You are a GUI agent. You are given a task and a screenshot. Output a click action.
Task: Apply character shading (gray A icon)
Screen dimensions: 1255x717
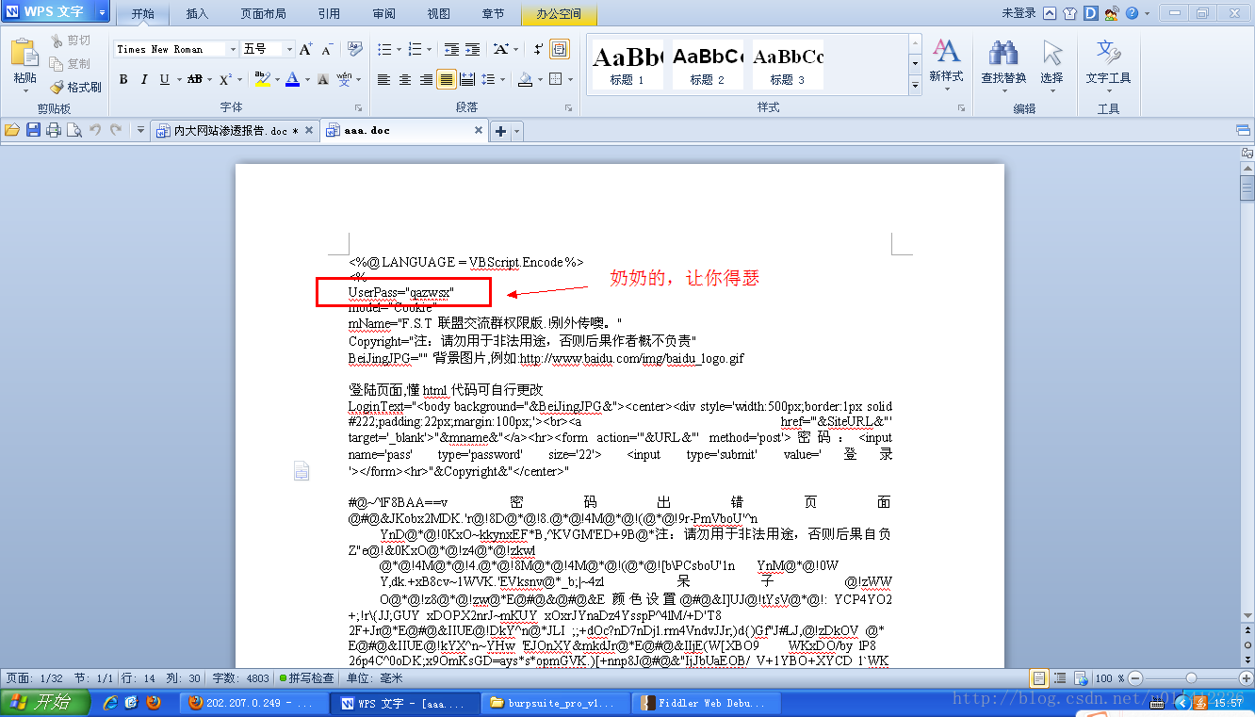pos(323,79)
